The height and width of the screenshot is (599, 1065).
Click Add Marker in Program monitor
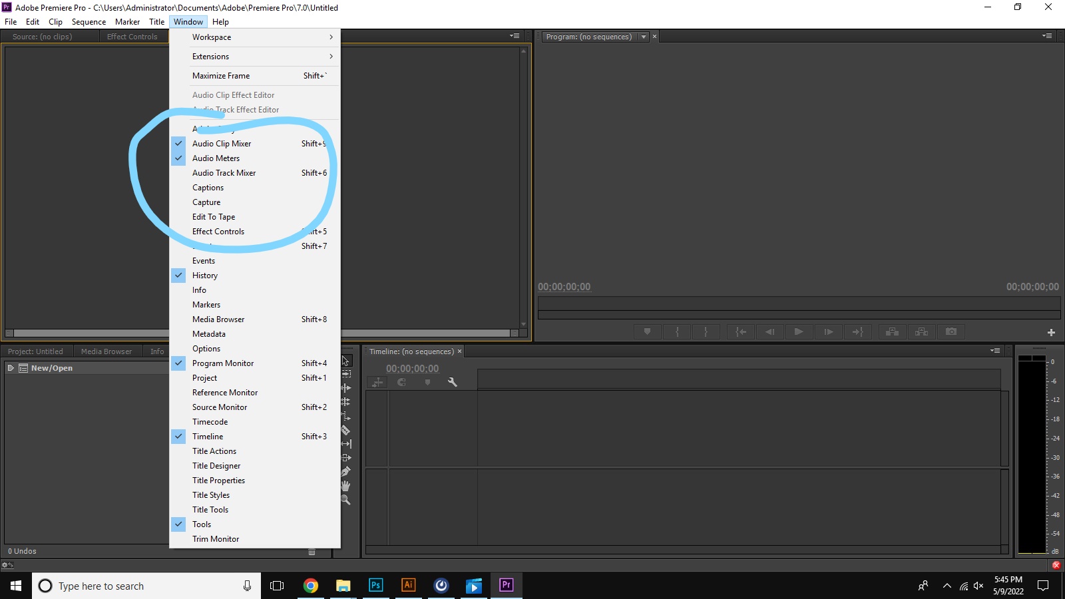coord(647,331)
